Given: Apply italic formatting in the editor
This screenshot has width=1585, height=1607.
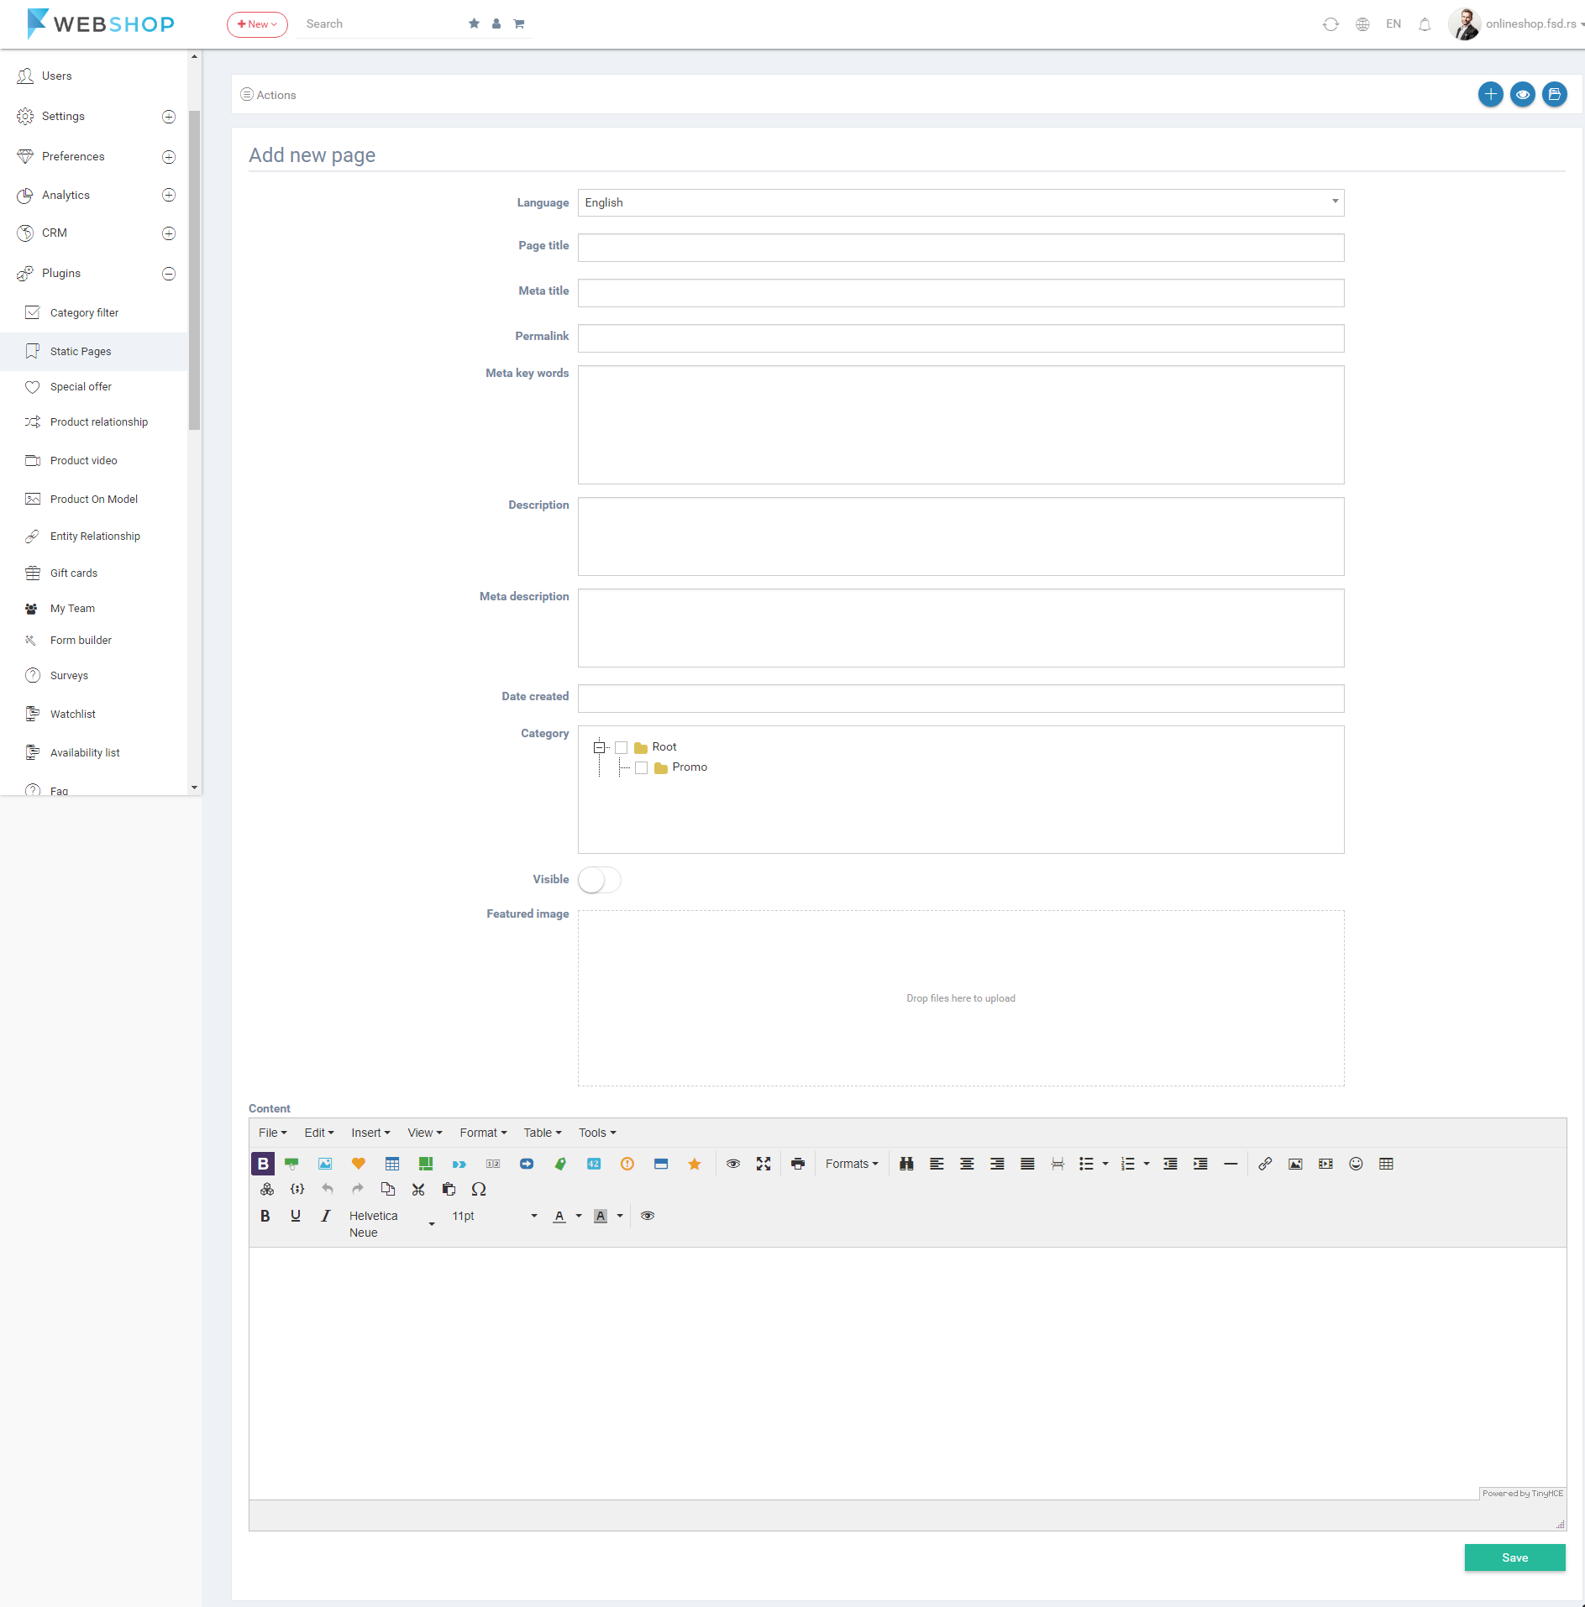Looking at the screenshot, I should click(326, 1216).
